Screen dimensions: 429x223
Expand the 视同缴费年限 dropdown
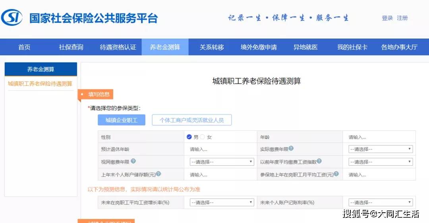(x=222, y=162)
